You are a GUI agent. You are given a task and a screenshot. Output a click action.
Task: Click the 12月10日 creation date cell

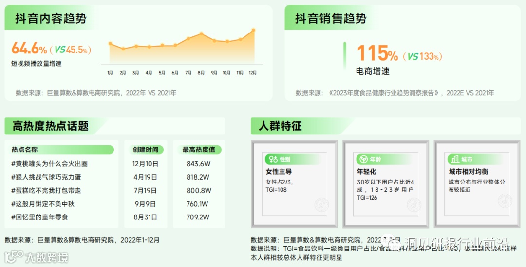(145, 164)
